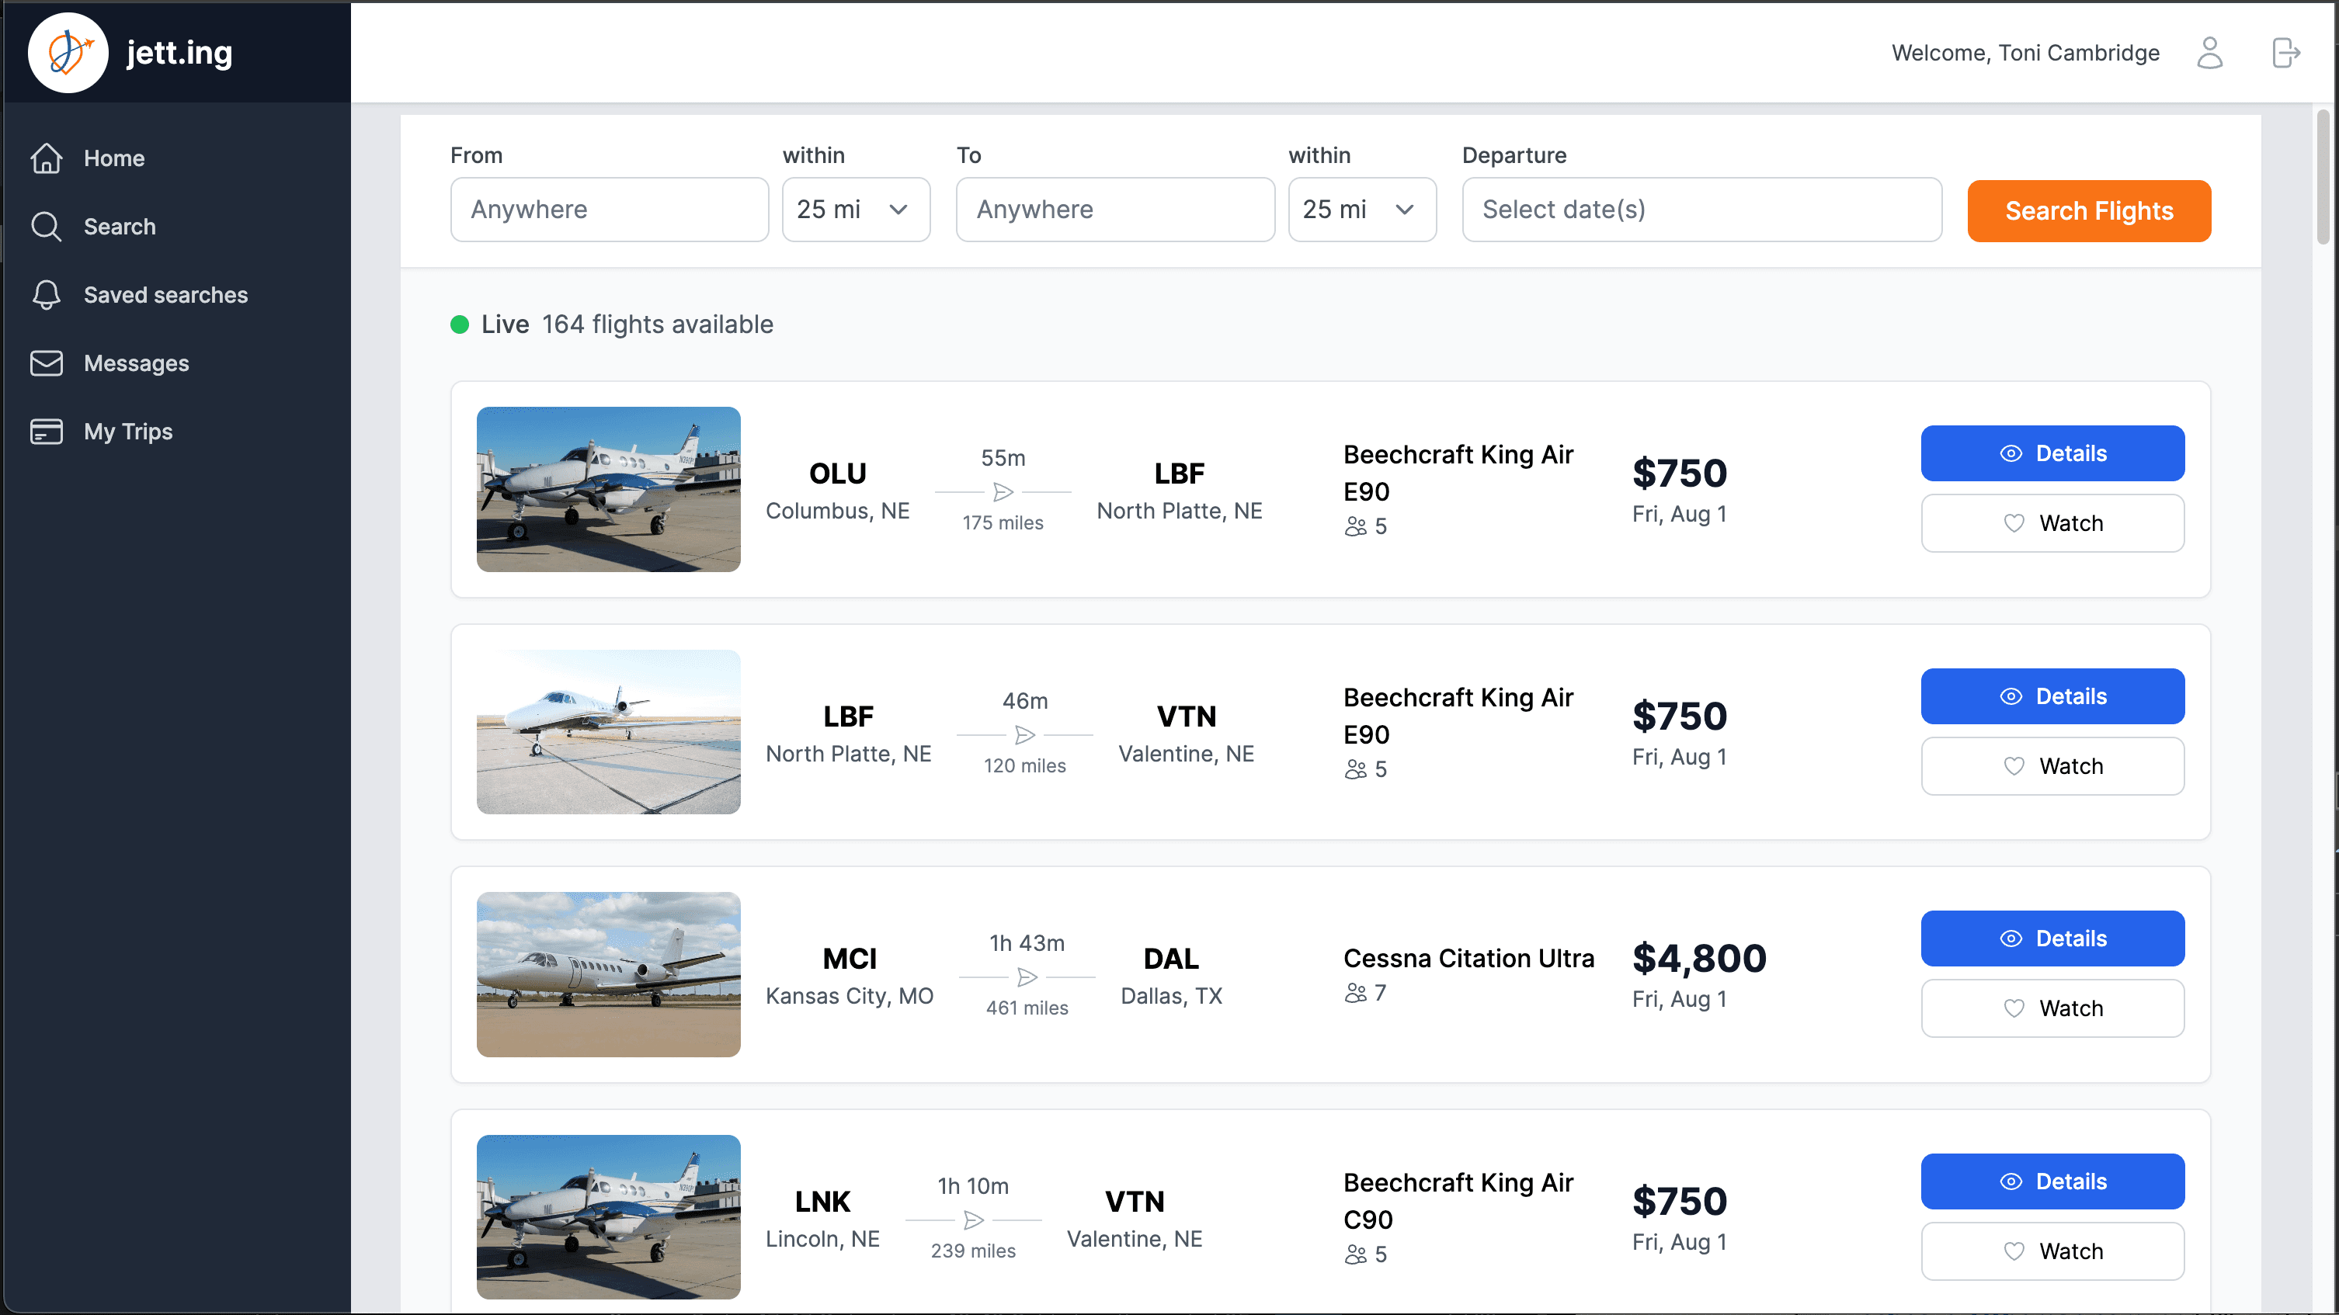Expand the From within 25 mi dropdown
Screen dimensions: 2339x1315
click(854, 210)
